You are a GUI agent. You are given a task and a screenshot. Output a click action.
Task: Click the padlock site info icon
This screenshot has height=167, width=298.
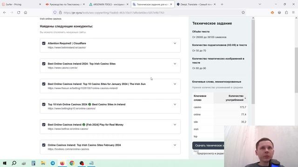coord(60,13)
